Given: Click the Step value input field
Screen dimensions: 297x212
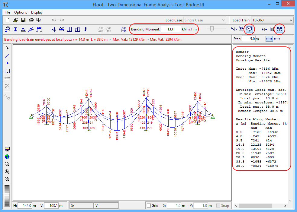Looking at the screenshot, I should tap(249, 39).
